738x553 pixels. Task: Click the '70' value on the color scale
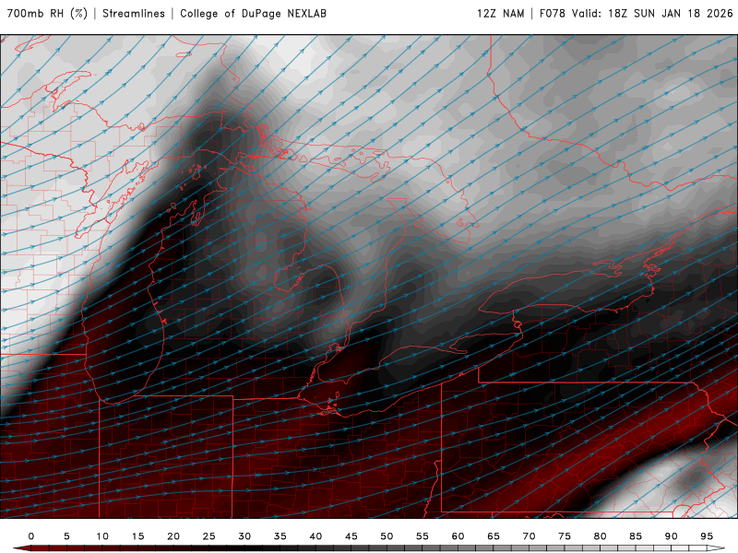[529, 536]
